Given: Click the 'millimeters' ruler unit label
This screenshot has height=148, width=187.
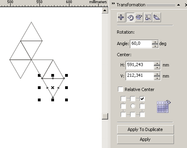Looking at the screenshot, I should tap(98, 2).
